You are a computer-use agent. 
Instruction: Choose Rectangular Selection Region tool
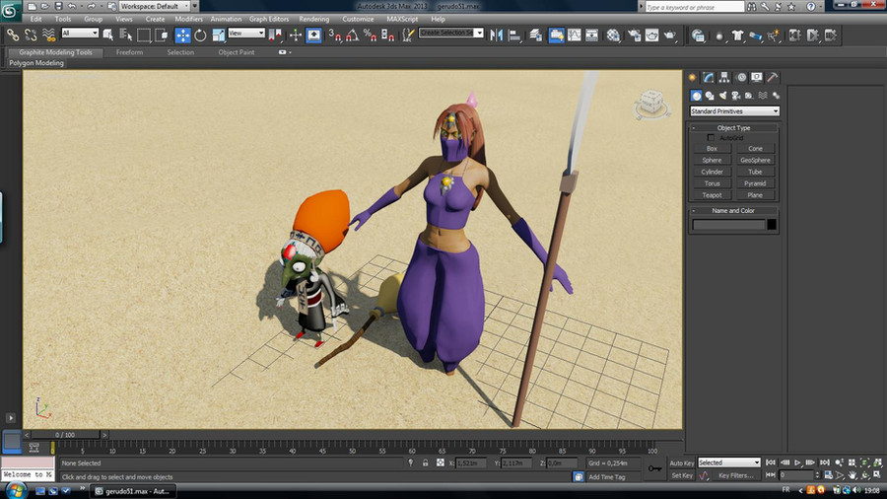coord(144,36)
